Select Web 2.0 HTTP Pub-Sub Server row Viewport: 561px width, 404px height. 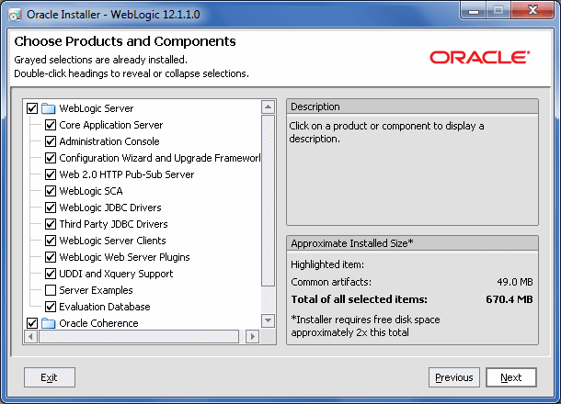click(x=127, y=174)
